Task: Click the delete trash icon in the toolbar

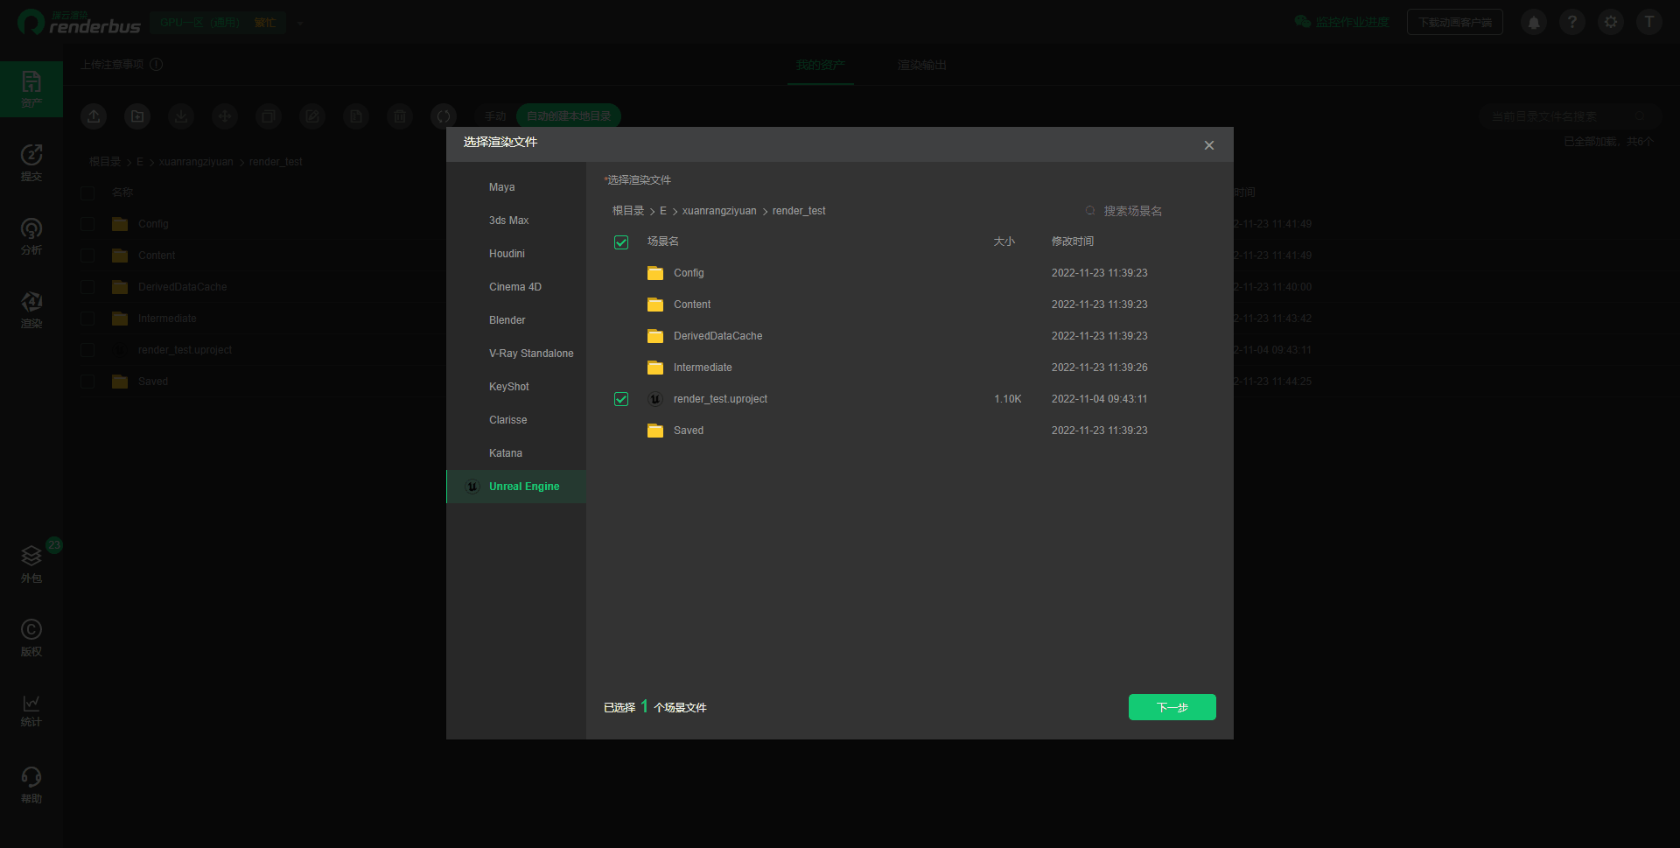Action: point(400,116)
